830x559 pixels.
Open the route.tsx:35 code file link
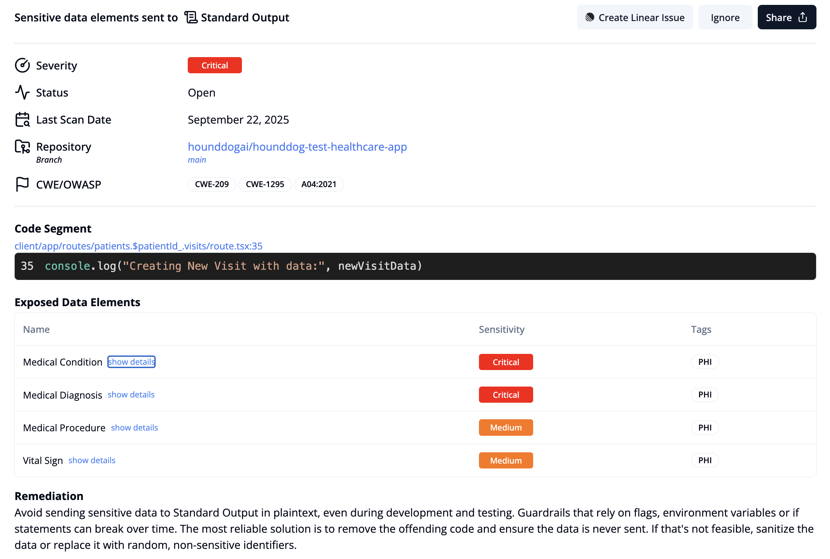click(138, 246)
